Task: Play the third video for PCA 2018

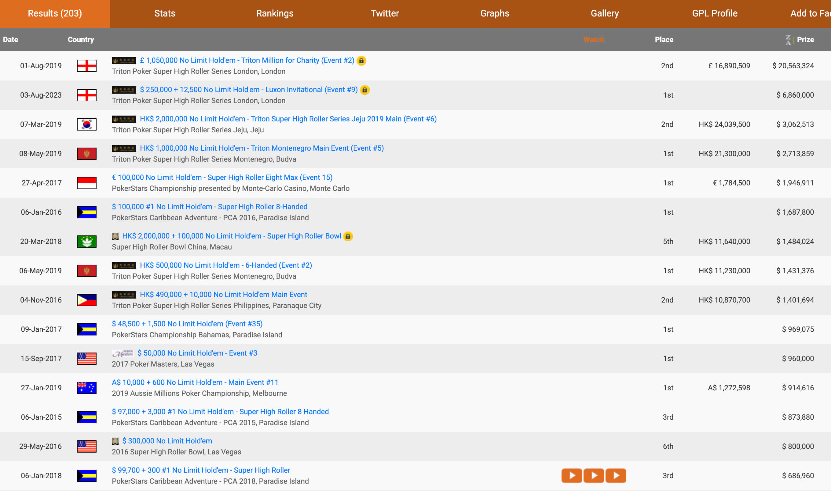Action: (x=616, y=475)
